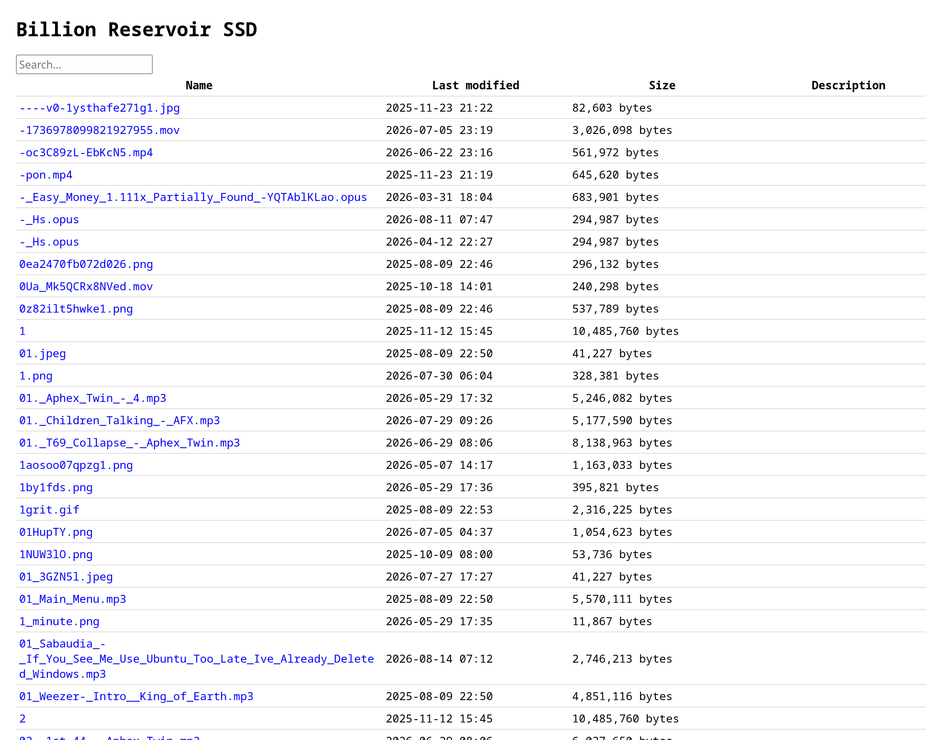Open -_Hs.opus modified 2026-08-11
Image resolution: width=926 pixels, height=740 pixels.
click(49, 219)
